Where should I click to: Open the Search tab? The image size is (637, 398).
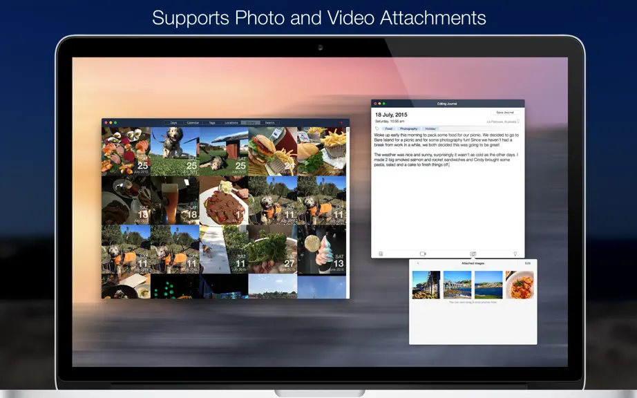pos(269,123)
